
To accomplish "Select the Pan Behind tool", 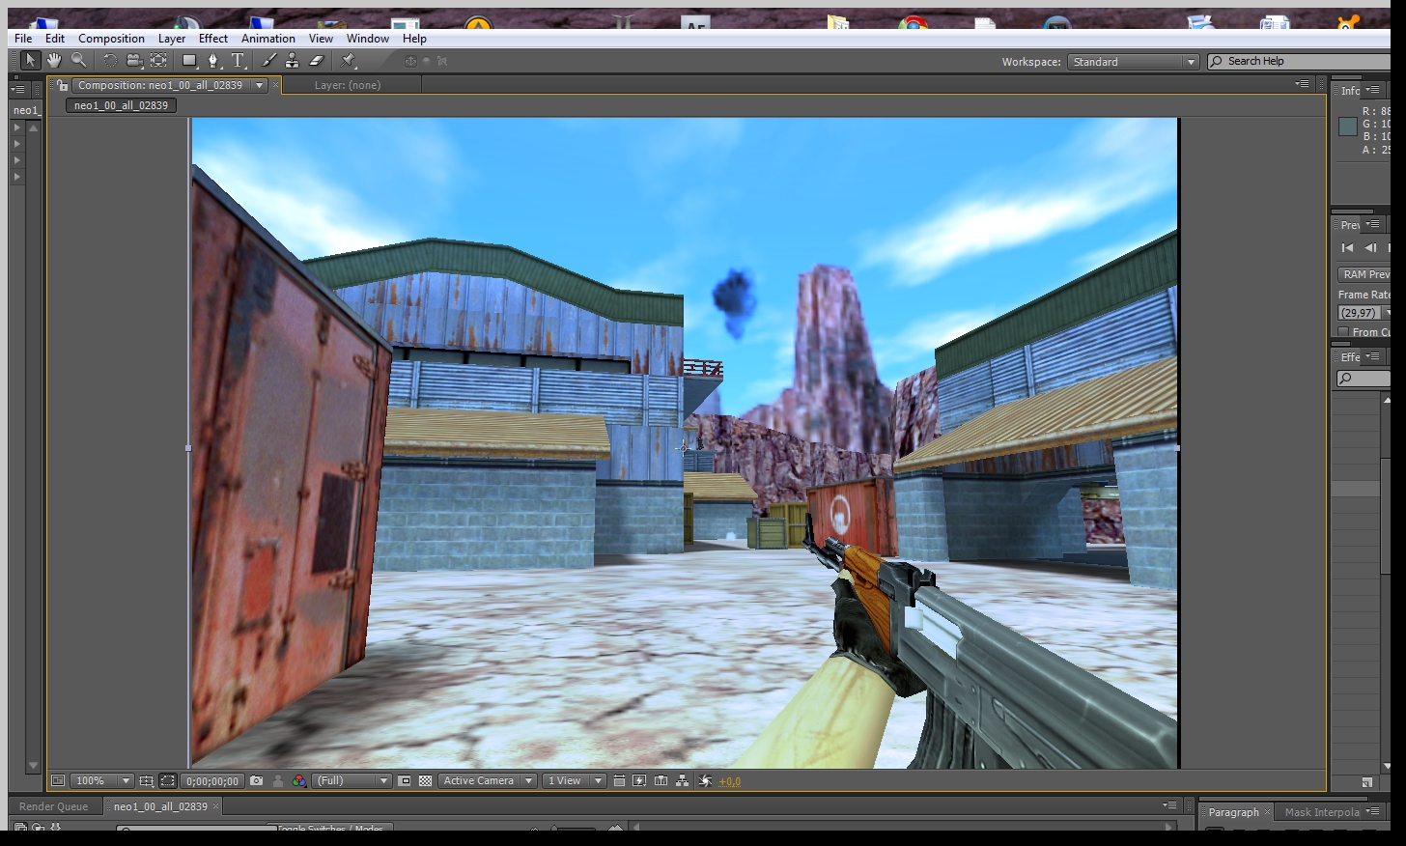I will (x=159, y=61).
